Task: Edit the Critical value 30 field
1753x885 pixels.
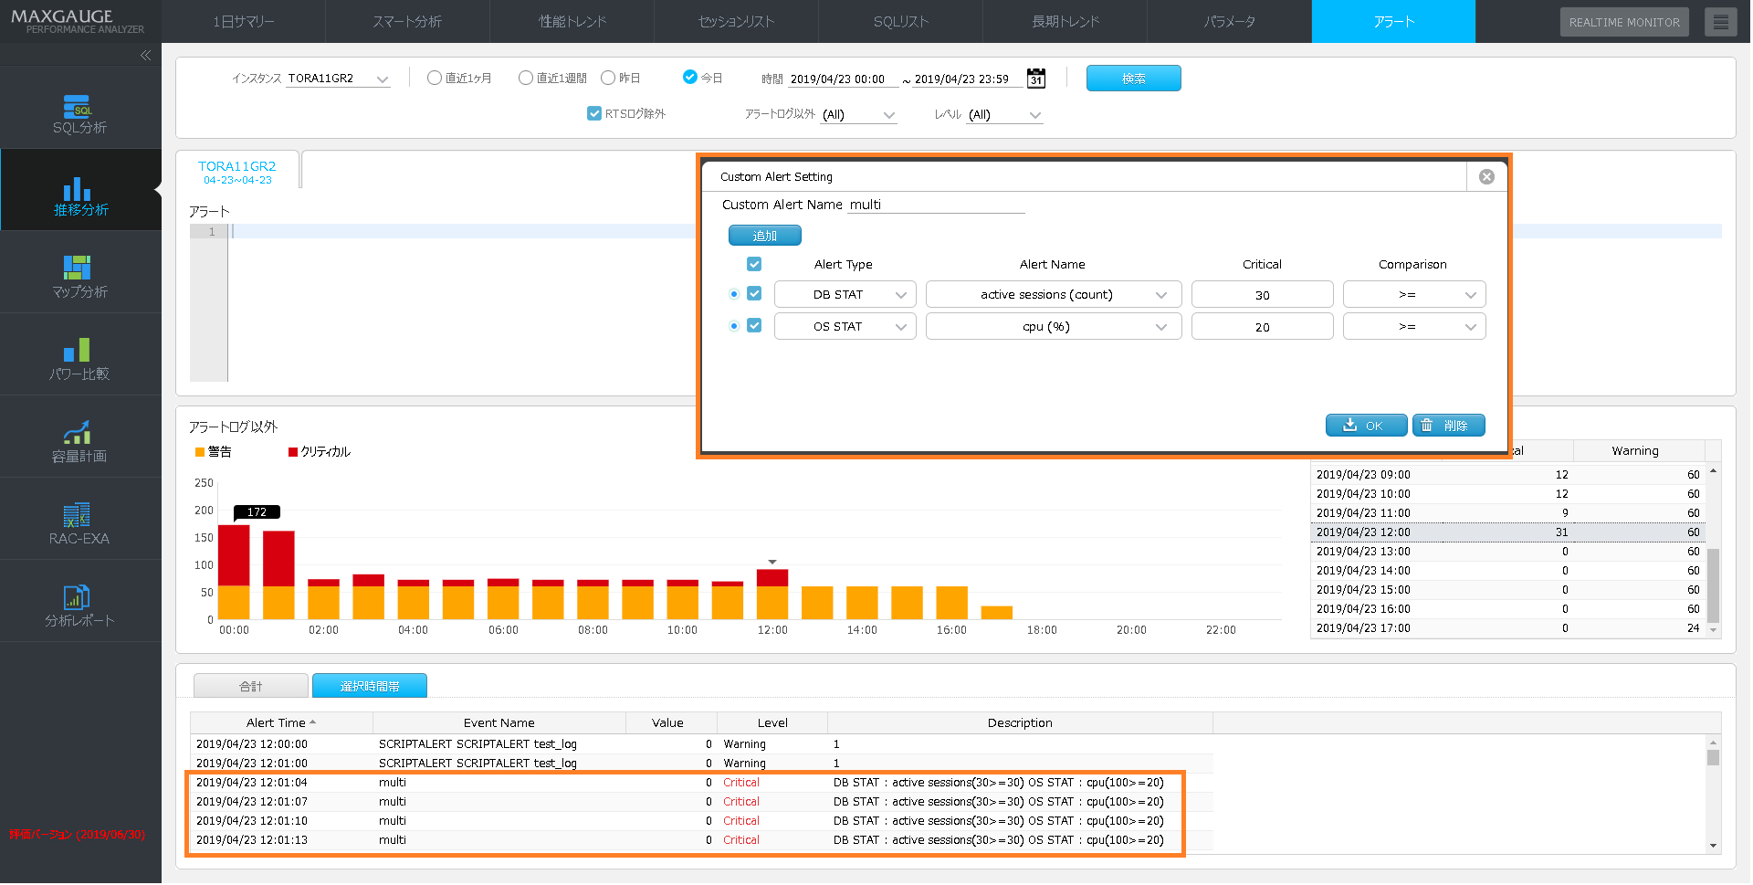Action: click(x=1263, y=295)
